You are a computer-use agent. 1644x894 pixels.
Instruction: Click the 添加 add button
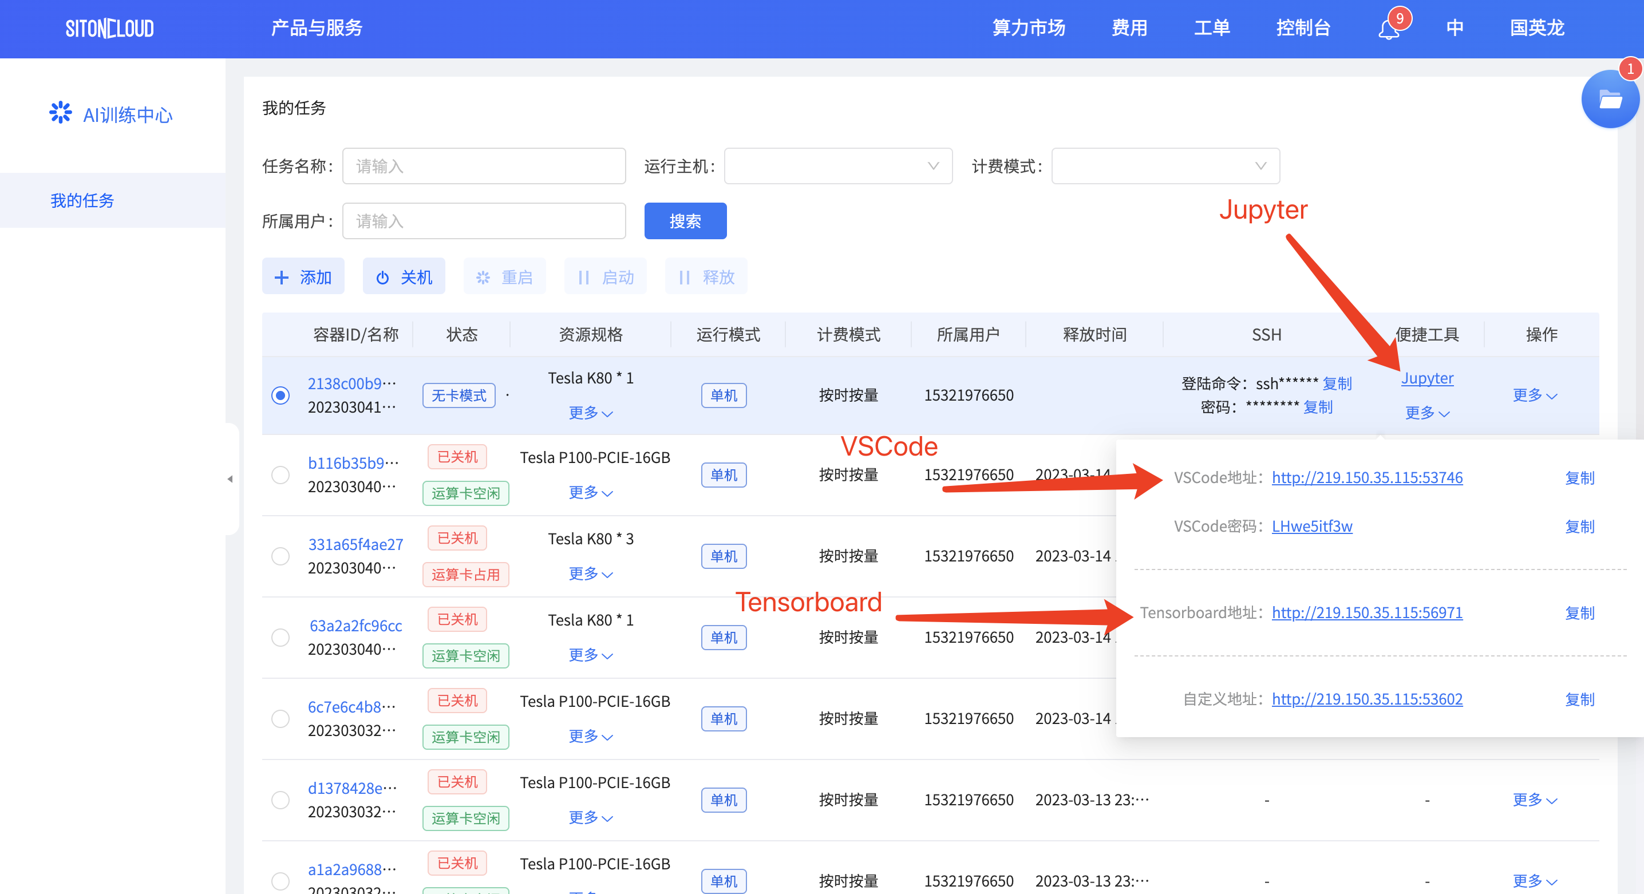click(303, 277)
